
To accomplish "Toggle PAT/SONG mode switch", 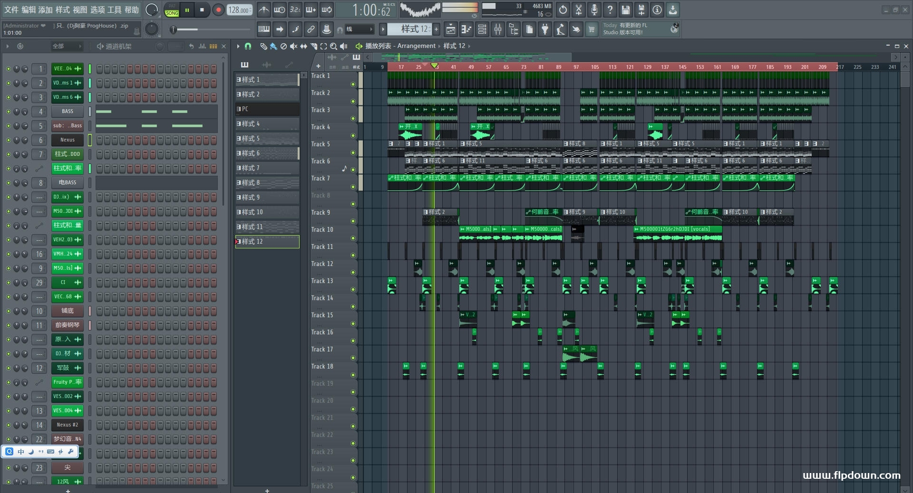I will pyautogui.click(x=172, y=10).
